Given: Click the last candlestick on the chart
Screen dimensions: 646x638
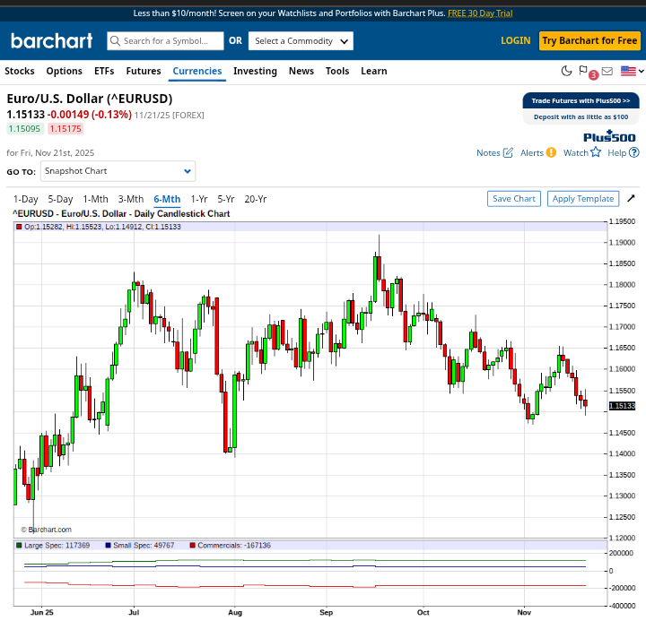Looking at the screenshot, I should [585, 402].
